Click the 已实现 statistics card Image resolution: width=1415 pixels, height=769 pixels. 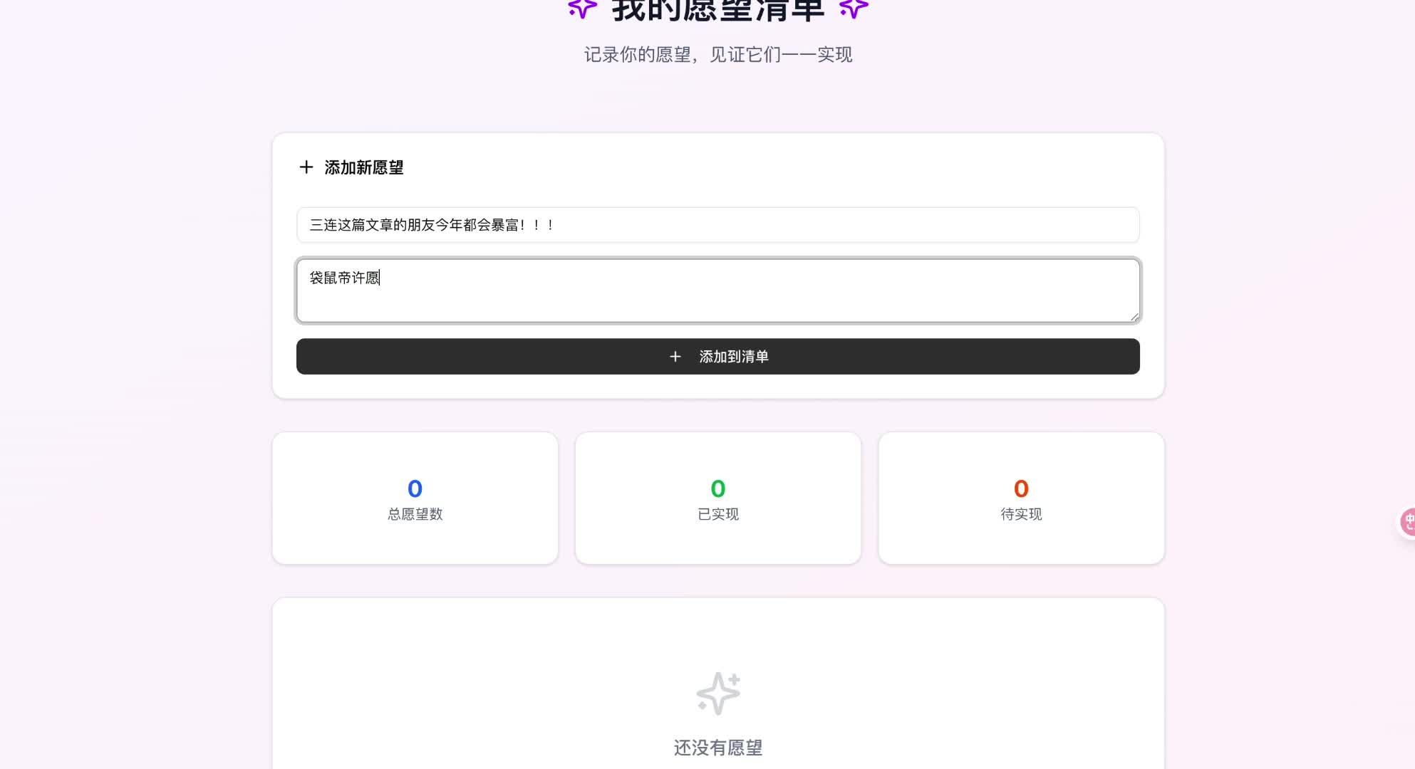coord(718,498)
